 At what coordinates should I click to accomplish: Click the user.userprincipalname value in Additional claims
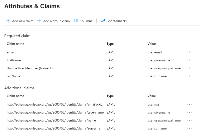coord(164,121)
